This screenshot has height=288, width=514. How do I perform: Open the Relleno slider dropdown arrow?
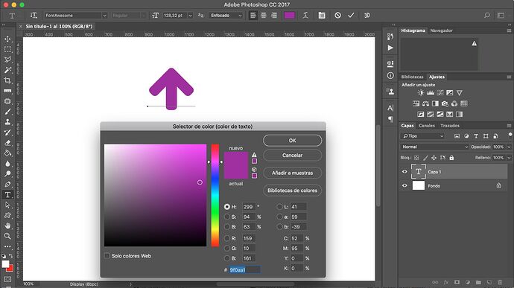pos(509,158)
